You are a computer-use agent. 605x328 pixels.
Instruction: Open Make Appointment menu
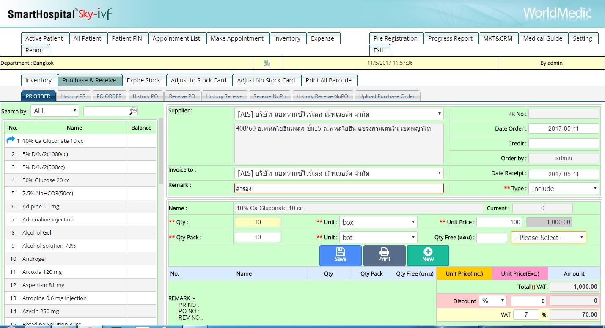pos(237,38)
